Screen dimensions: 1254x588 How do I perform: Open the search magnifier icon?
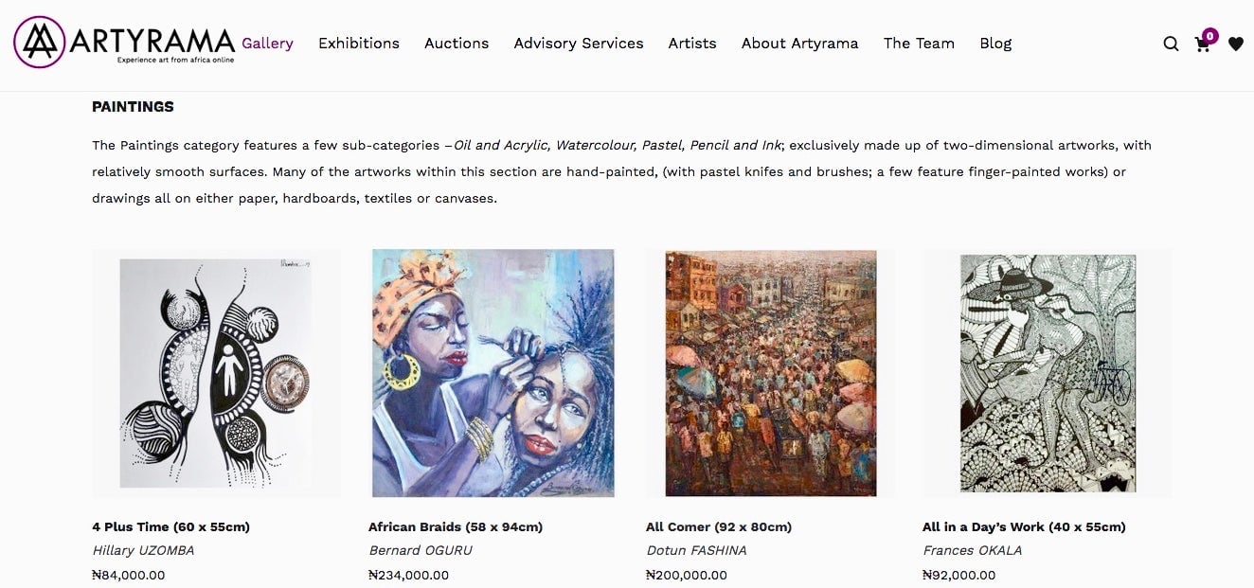1171,44
